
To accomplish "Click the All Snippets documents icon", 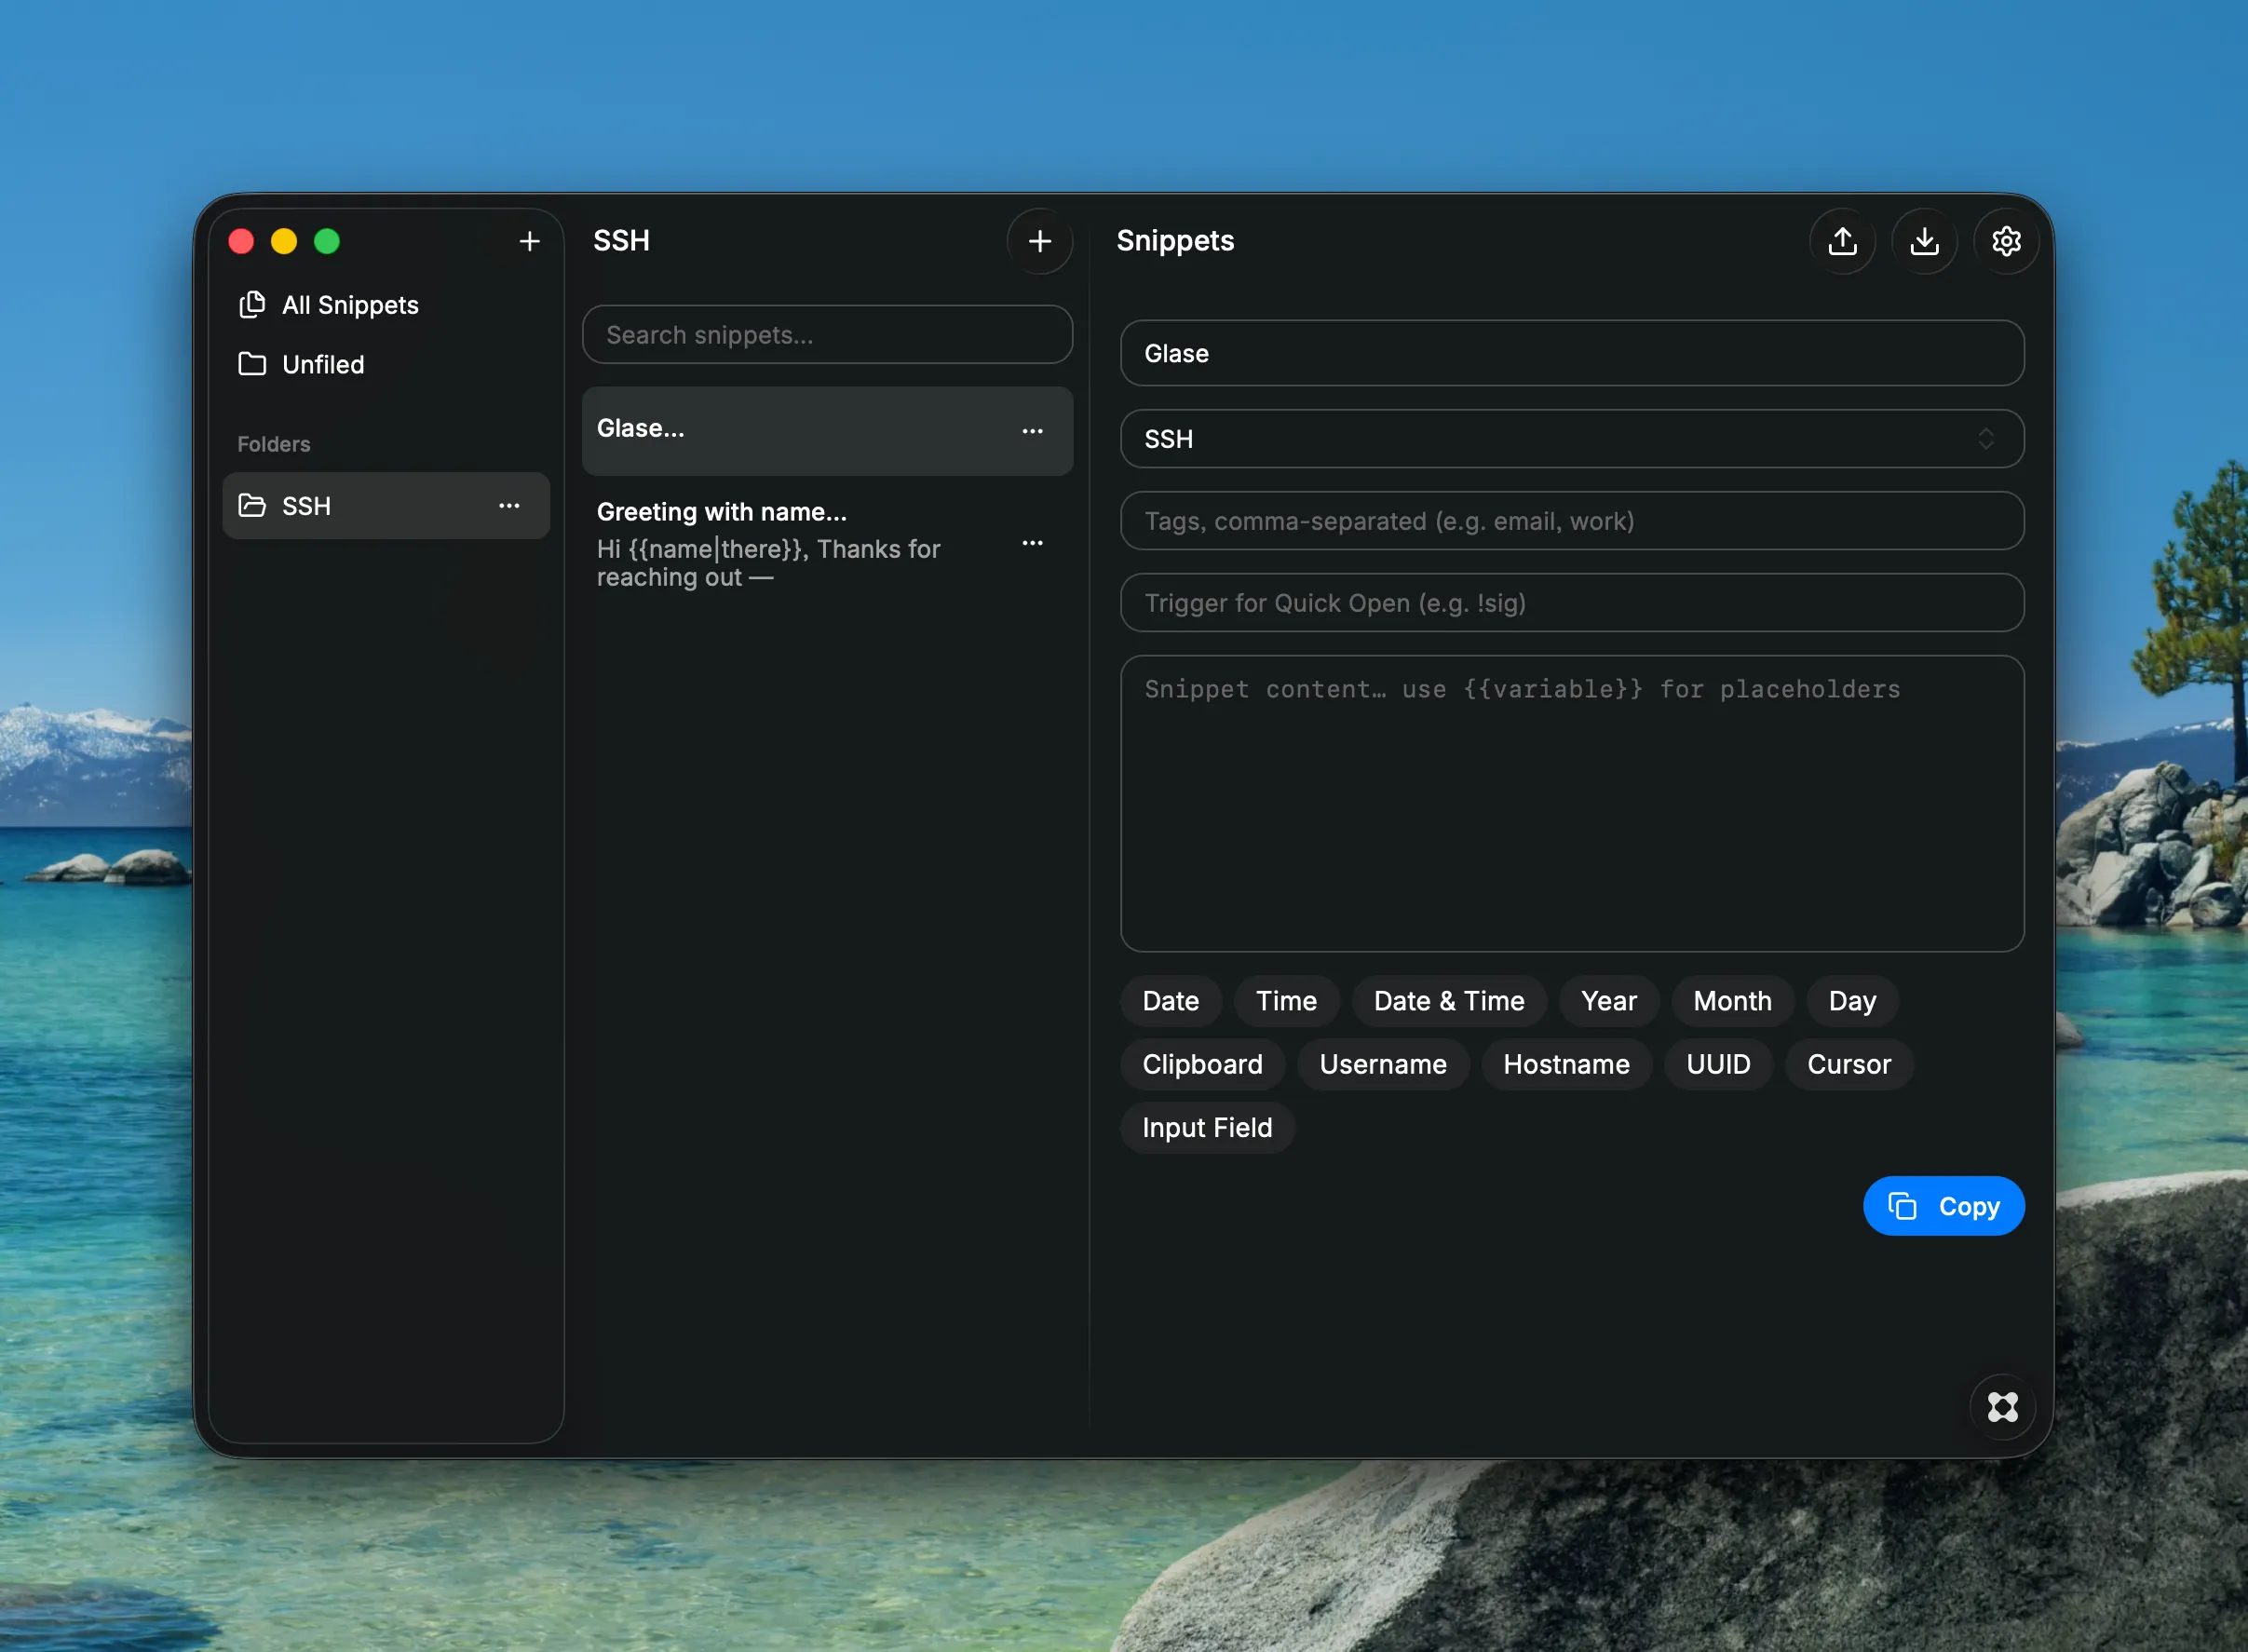I will tap(252, 304).
